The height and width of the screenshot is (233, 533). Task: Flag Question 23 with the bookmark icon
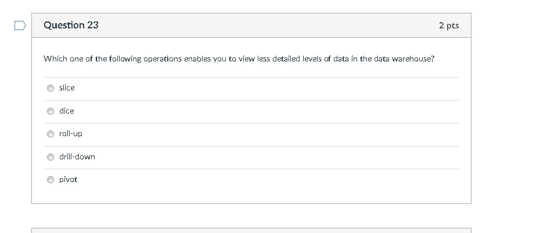click(20, 26)
